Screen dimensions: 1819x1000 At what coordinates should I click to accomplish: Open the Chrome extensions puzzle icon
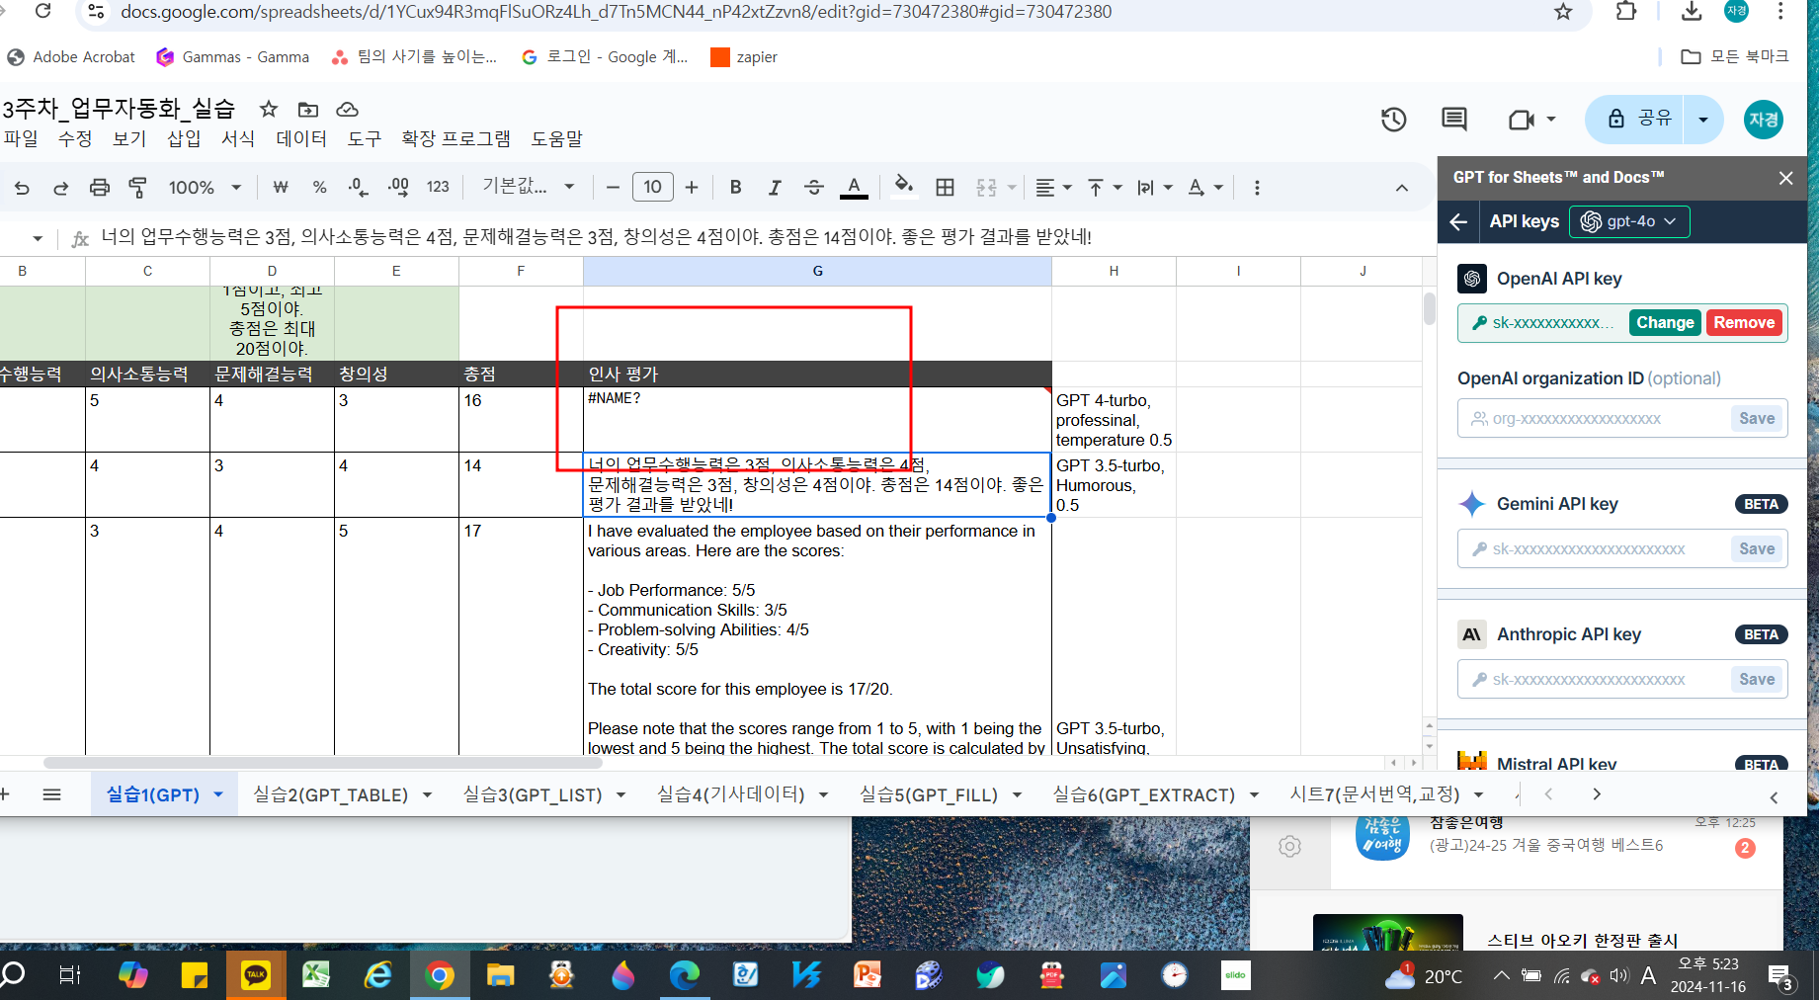[1626, 12]
